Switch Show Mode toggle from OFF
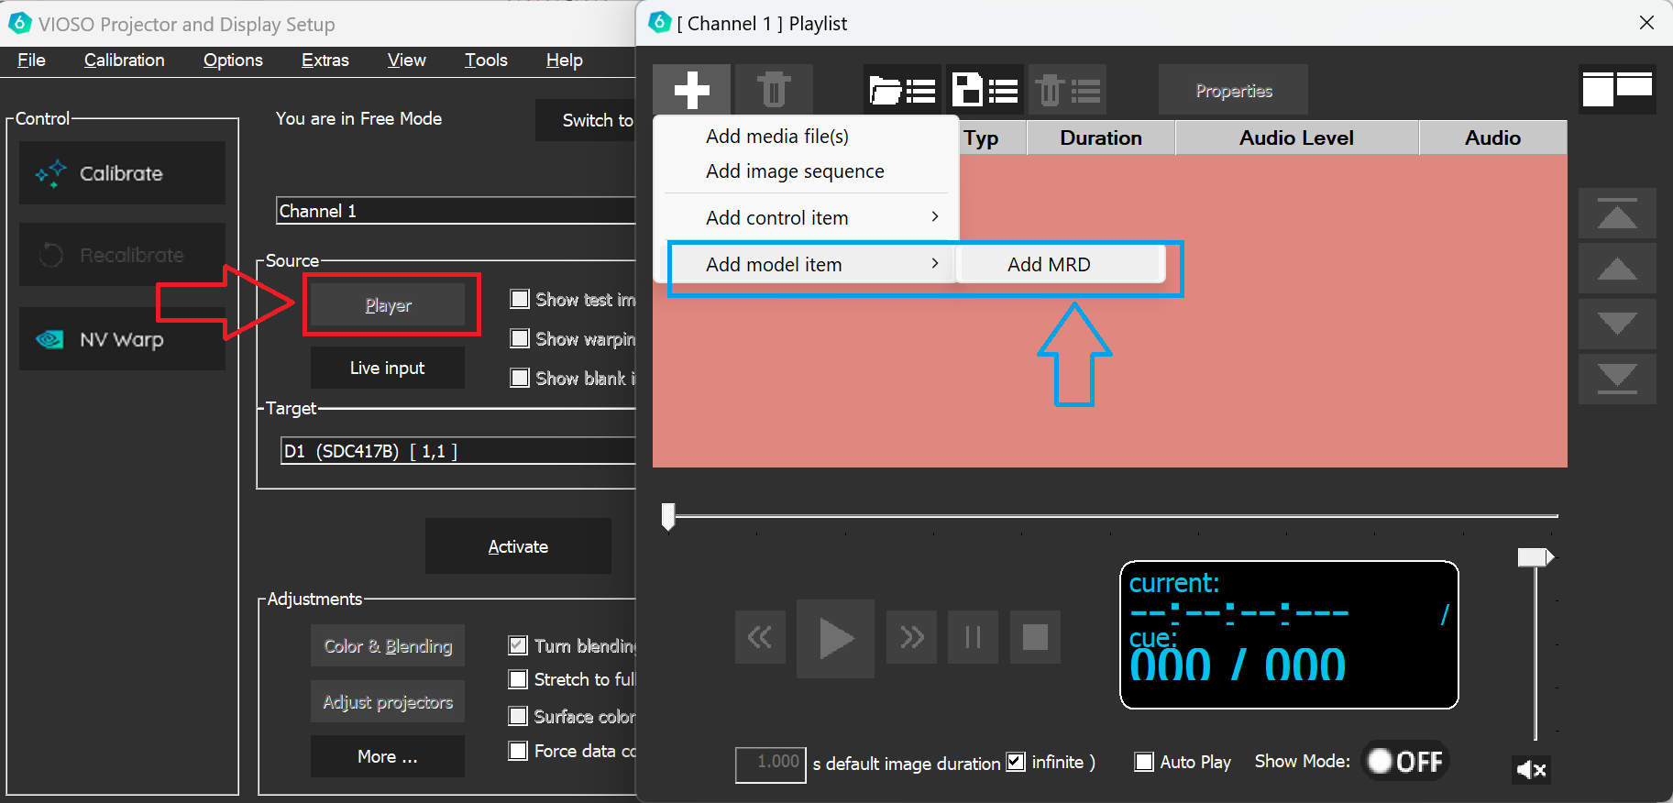 click(1405, 762)
